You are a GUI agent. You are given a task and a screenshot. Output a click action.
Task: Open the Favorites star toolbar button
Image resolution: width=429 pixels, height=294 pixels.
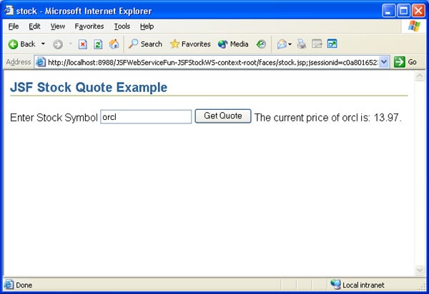coord(190,44)
